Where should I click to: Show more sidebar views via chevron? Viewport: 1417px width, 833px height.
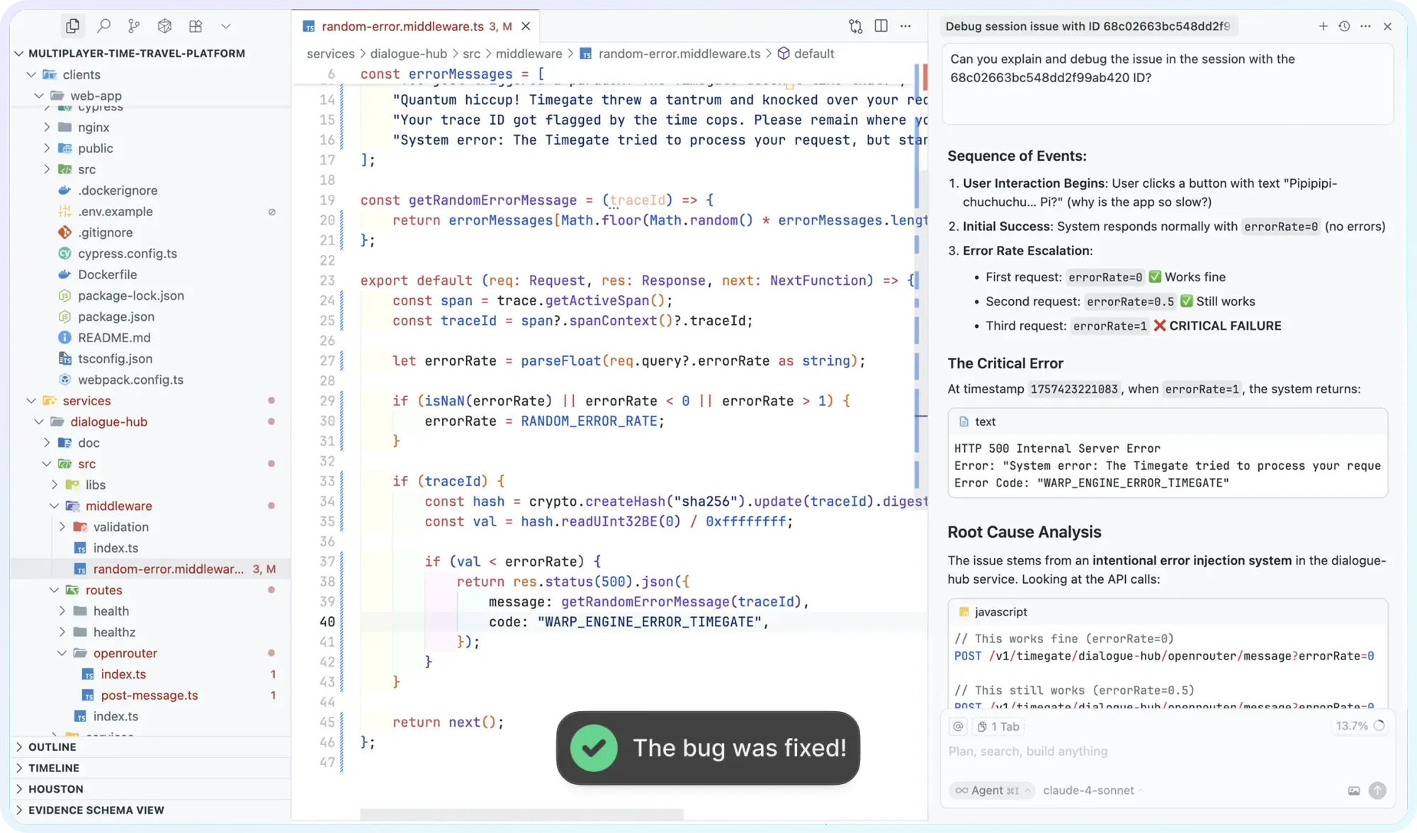225,26
